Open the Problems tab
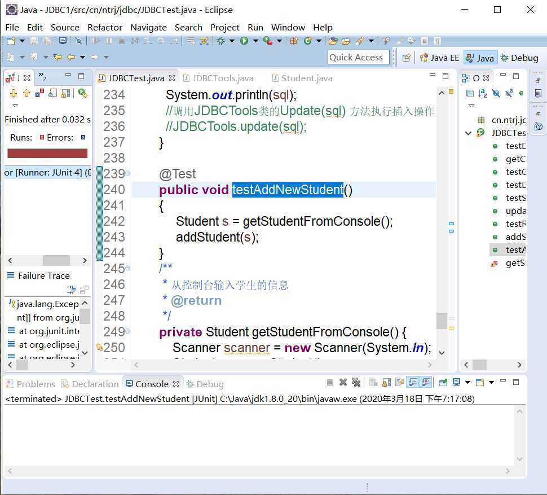 30,384
